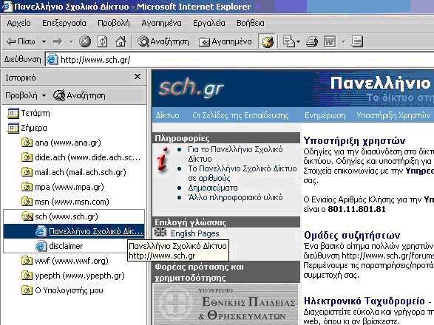Expand the ana (www.ana.gr) history folder

tap(61, 143)
